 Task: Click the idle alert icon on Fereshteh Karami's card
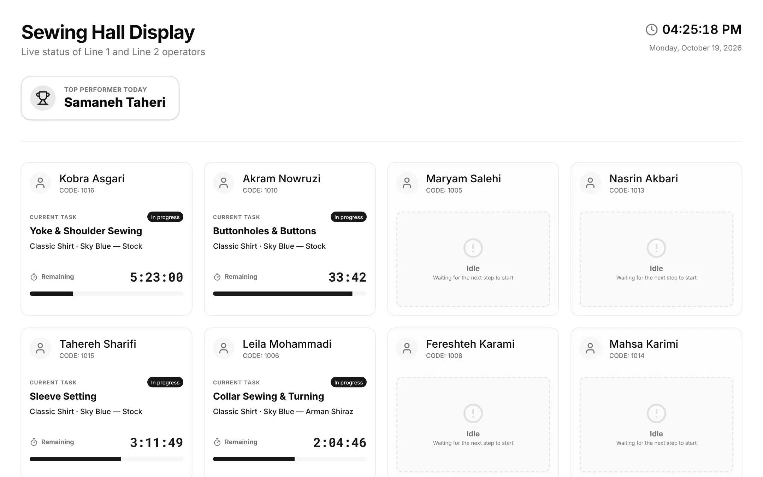coord(473,413)
